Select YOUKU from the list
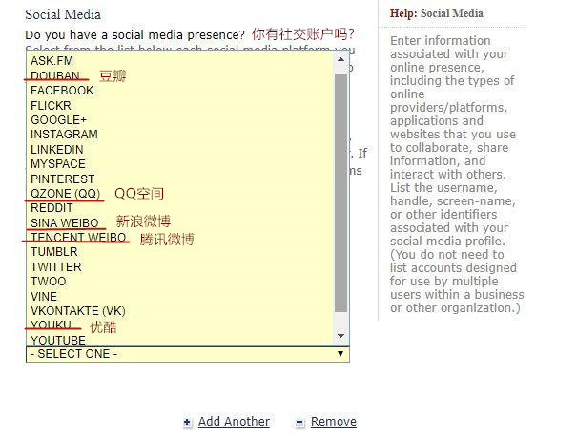This screenshot has height=441, width=577. click(51, 325)
